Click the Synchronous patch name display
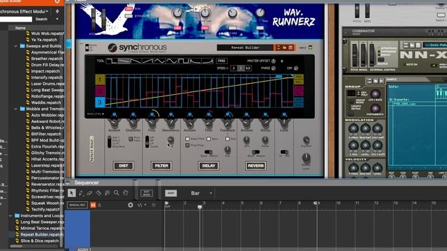447x251 pixels. [x=245, y=47]
